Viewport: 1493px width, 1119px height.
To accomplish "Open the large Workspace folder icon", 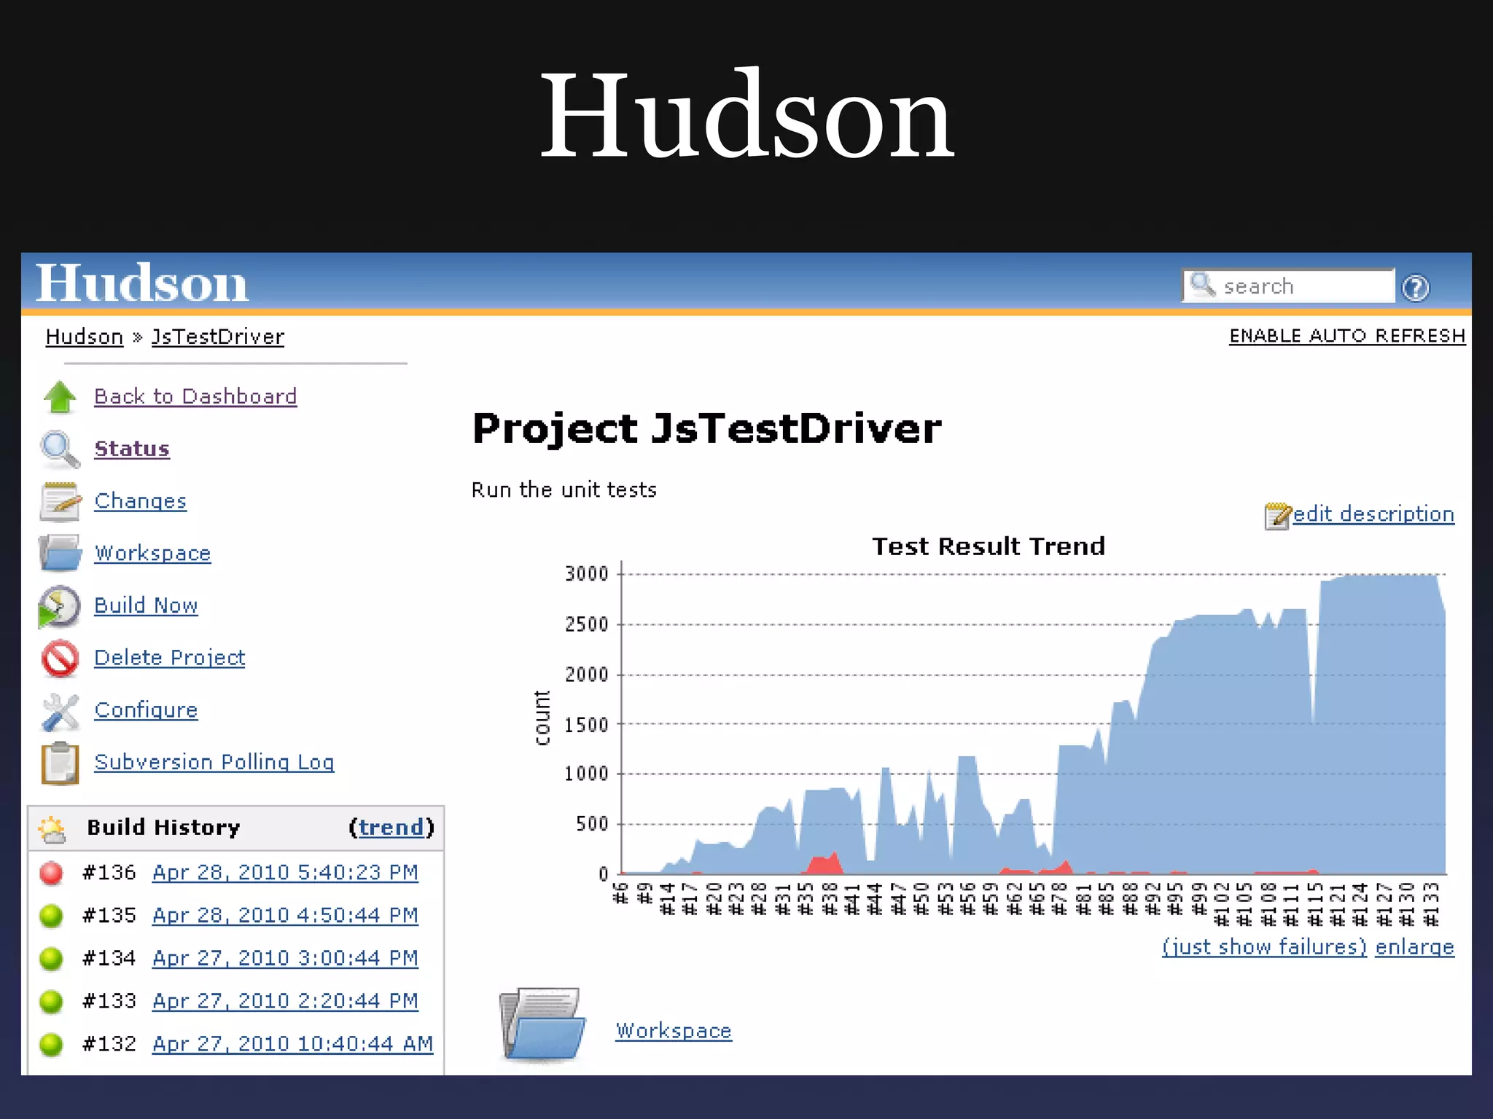I will [542, 1024].
